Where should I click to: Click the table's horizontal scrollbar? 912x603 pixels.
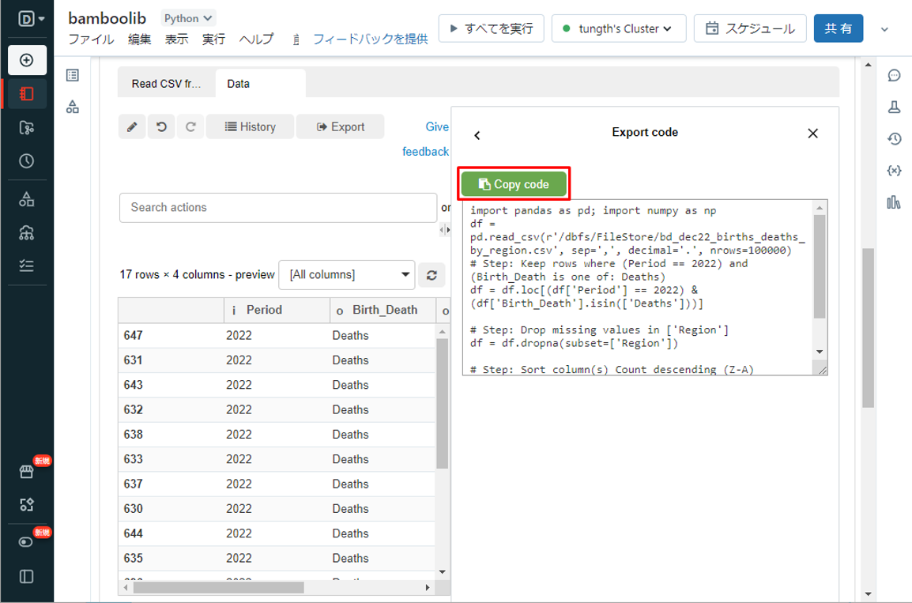point(219,588)
